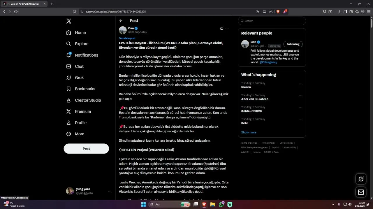Reload the page in browser
Screen dimensions: 373x209
(x=16, y=12)
